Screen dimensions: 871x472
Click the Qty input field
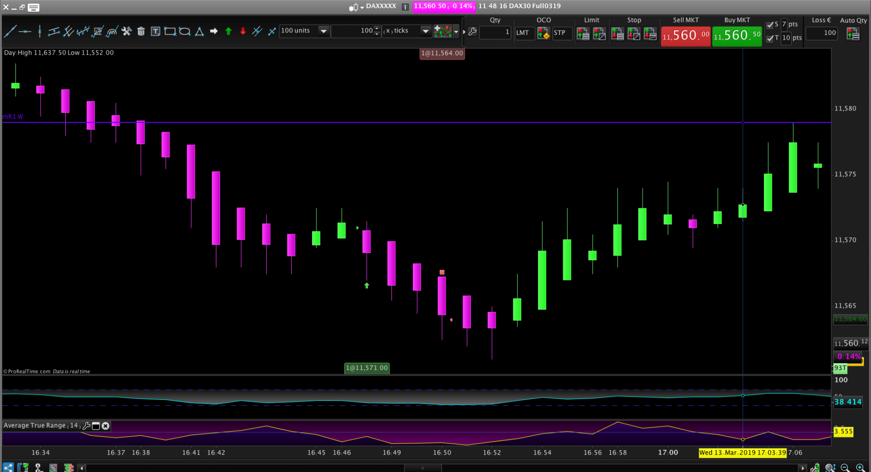pyautogui.click(x=495, y=32)
